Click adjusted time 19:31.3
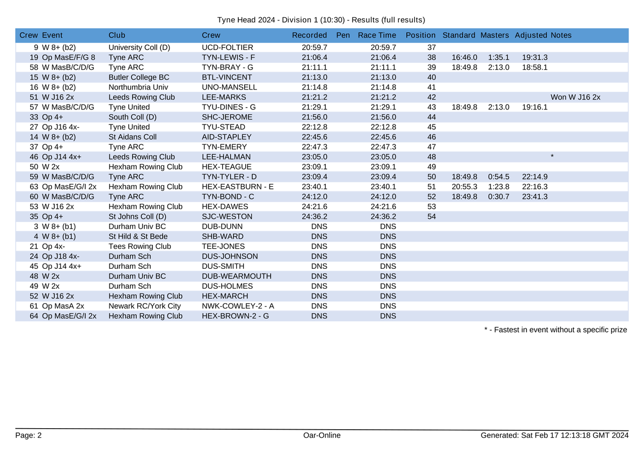This screenshot has height=455, width=644. coord(535,57)
